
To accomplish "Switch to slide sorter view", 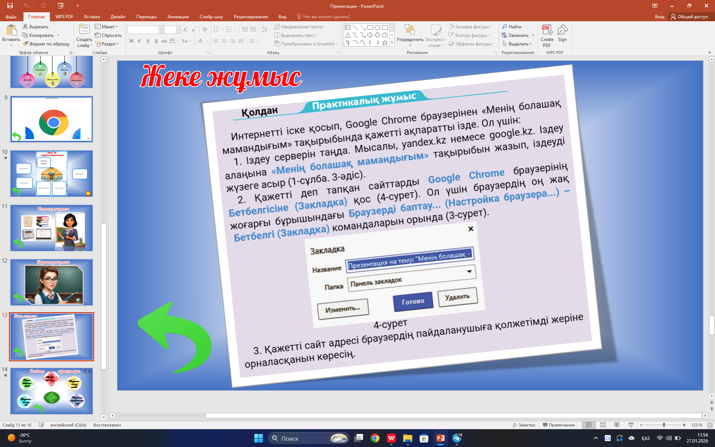I will (603, 425).
